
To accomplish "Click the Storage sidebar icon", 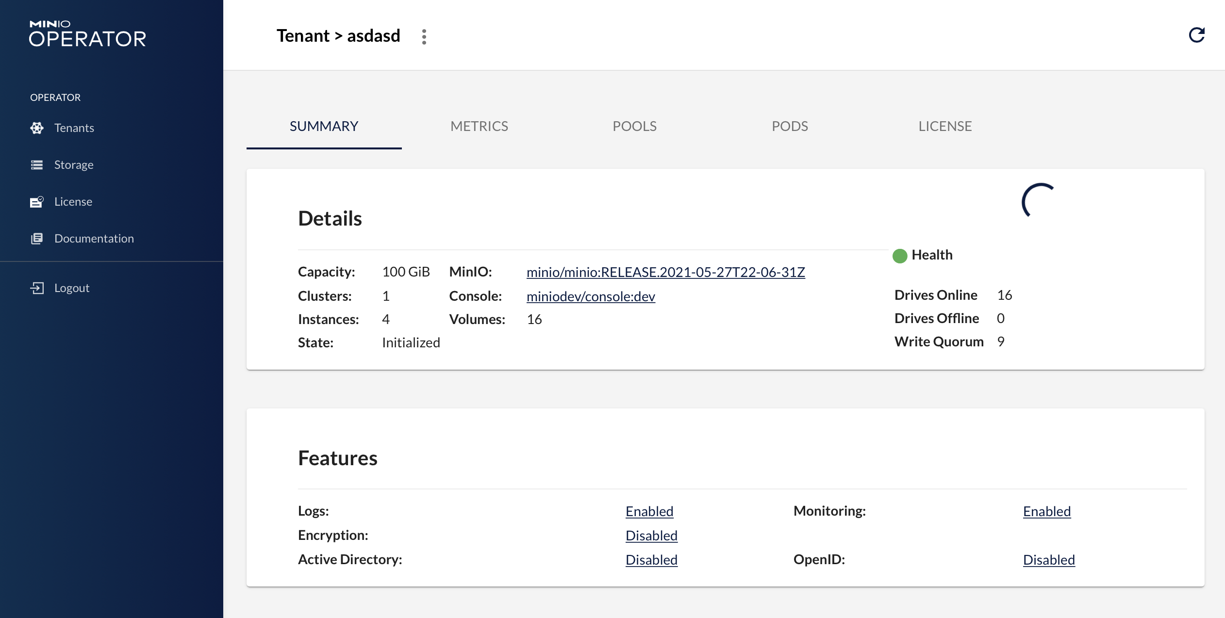I will tap(37, 165).
